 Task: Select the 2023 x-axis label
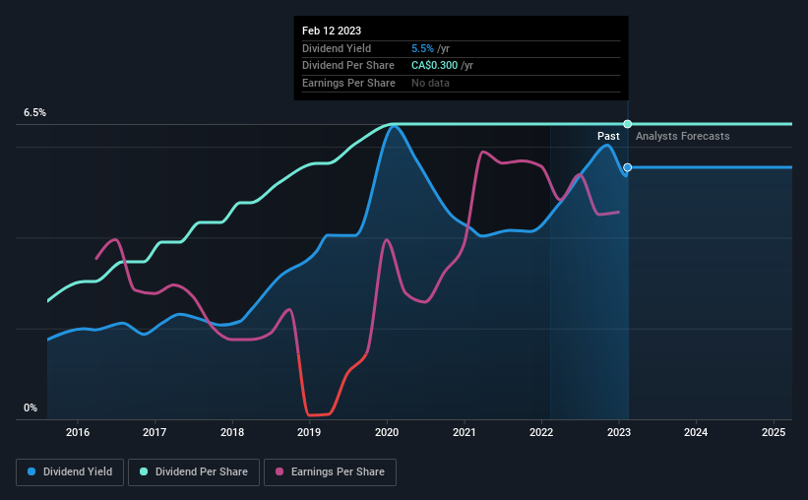click(619, 432)
